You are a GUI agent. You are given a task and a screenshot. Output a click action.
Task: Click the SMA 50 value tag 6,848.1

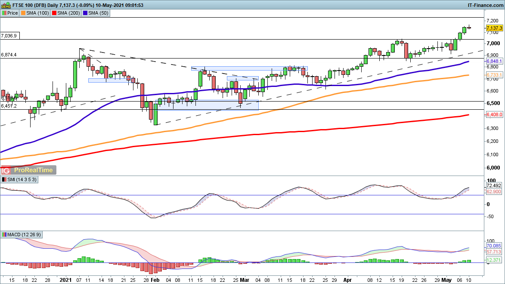494,62
